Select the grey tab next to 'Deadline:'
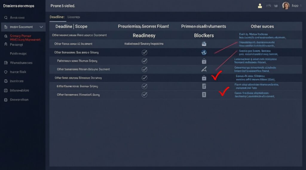Image resolution: width=306 pixels, height=170 pixels. pos(74,17)
